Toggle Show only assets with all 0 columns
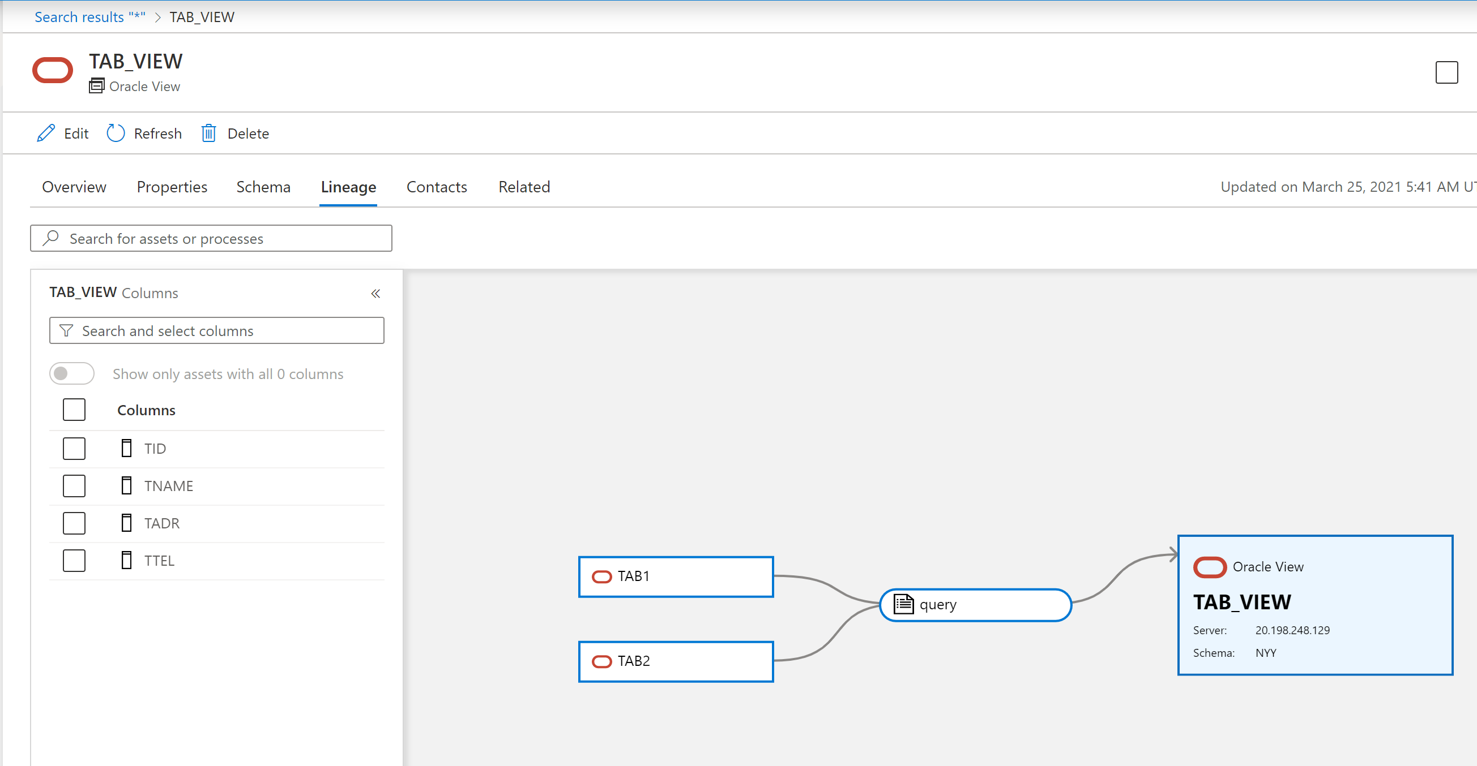This screenshot has height=766, width=1477. [x=72, y=374]
